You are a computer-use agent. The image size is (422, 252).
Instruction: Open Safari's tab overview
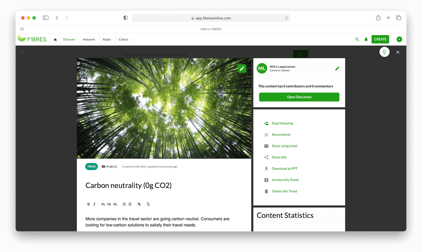point(398,18)
